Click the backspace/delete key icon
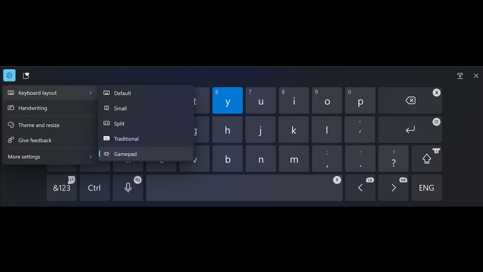Image resolution: width=483 pixels, height=272 pixels. (x=410, y=100)
